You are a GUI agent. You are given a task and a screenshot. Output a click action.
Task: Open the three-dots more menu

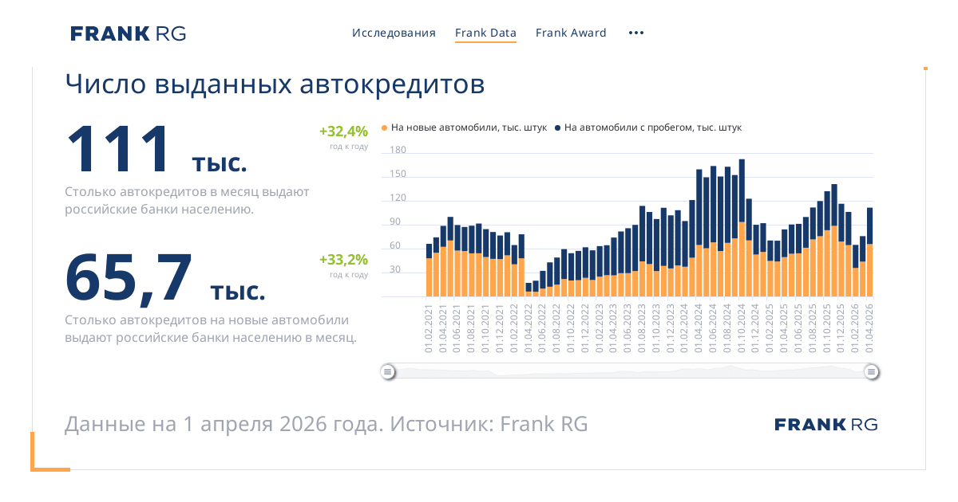[635, 33]
